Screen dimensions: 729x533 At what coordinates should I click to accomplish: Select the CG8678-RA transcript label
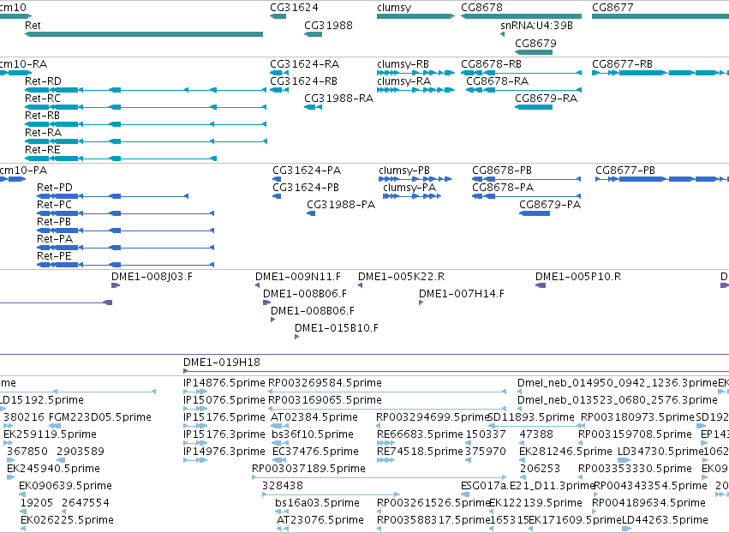[497, 81]
